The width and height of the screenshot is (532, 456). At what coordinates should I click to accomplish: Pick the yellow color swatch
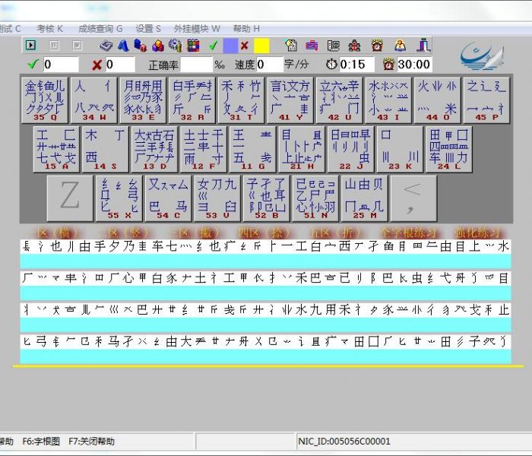coord(261,46)
